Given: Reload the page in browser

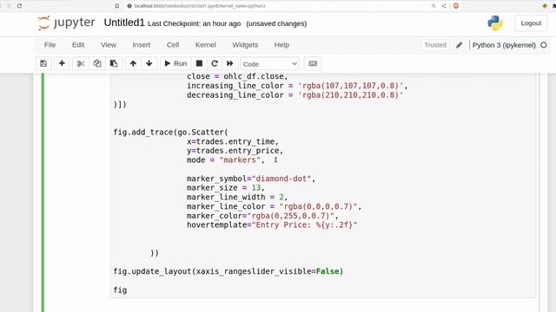Looking at the screenshot, I should pyautogui.click(x=19, y=6).
